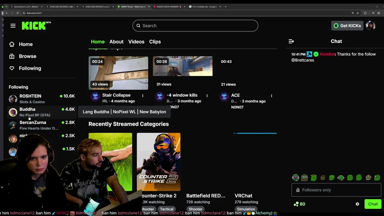Click the 80 channel points balance
The image size is (384, 216).
point(299,204)
